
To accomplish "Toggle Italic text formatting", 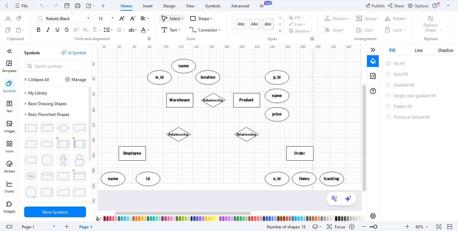I will 48,30.
